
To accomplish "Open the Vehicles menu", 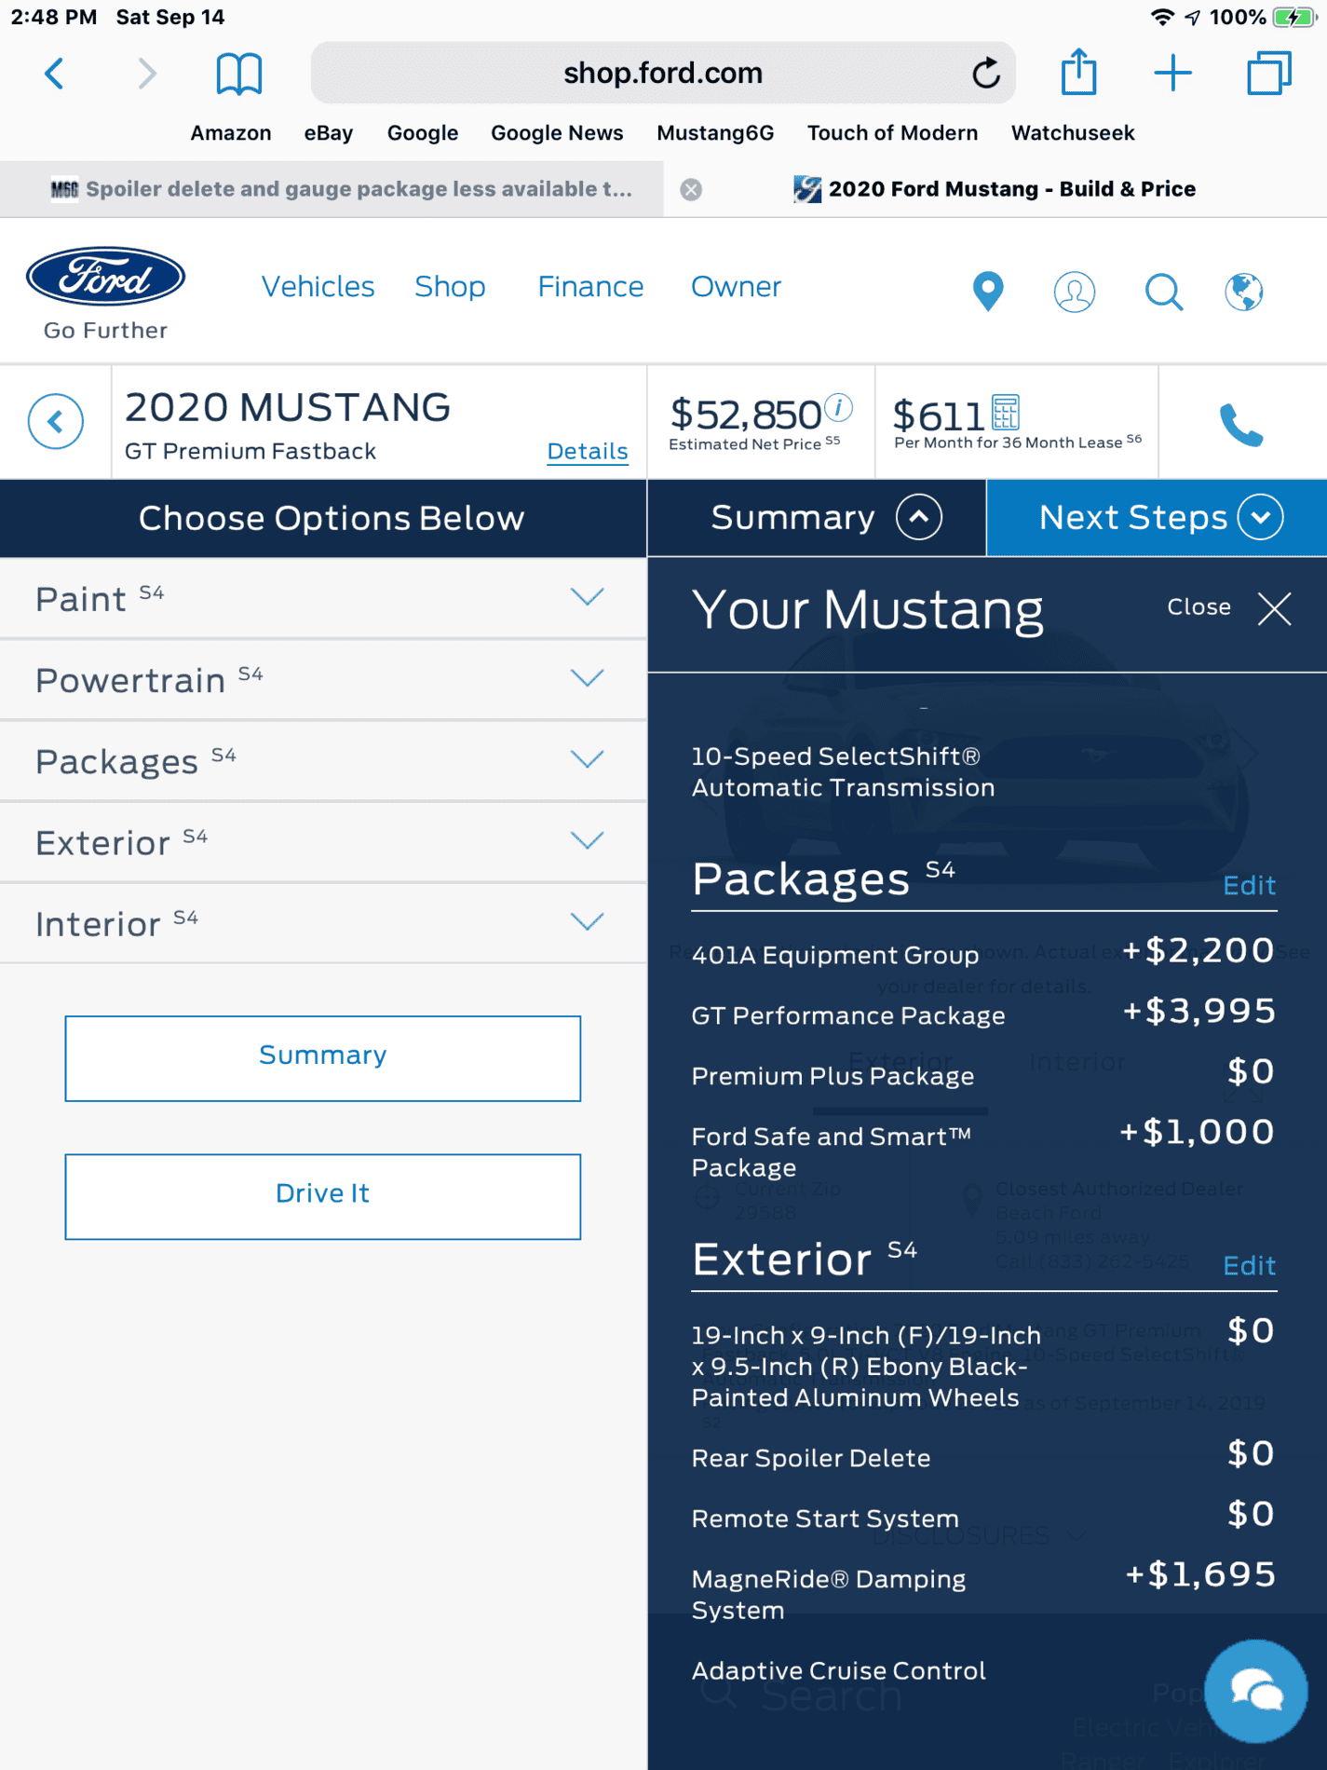I will [318, 287].
